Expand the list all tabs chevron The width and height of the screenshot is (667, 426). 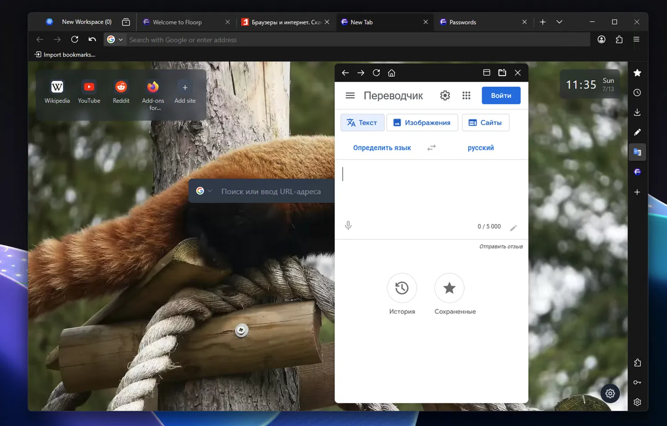tap(559, 22)
